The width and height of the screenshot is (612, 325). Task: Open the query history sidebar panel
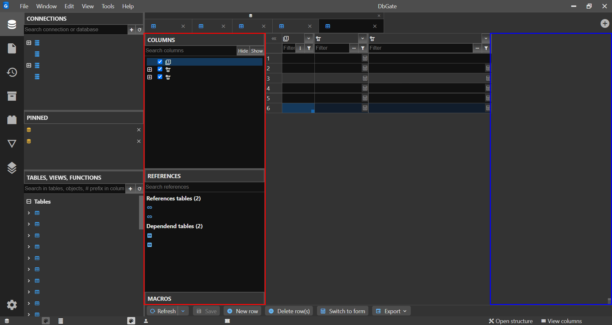[x=12, y=72]
